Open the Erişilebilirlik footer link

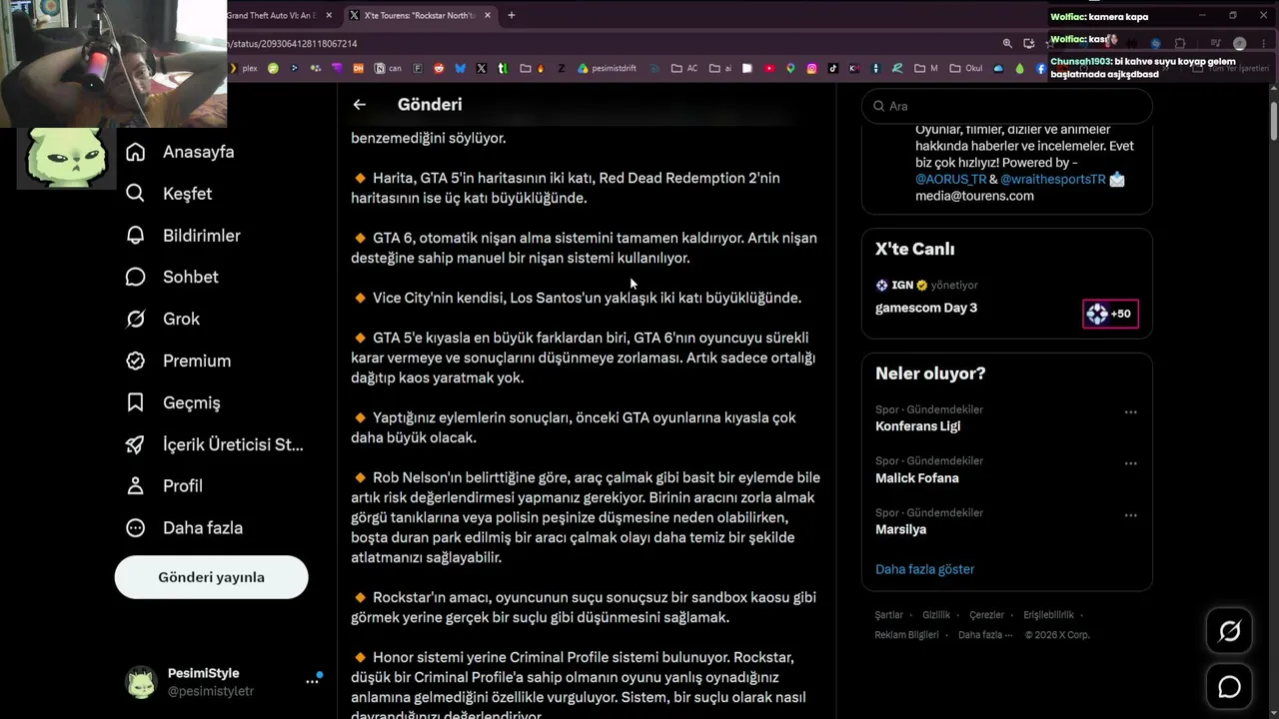(x=1048, y=615)
